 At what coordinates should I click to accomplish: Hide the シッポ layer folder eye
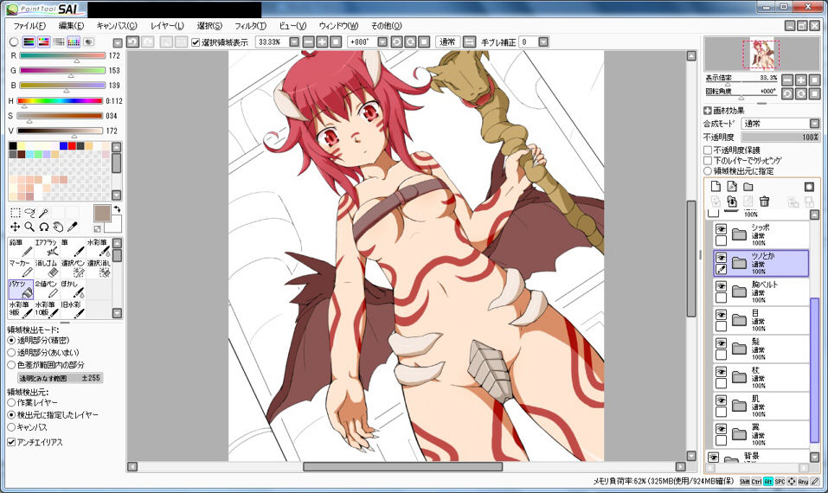coord(721,229)
